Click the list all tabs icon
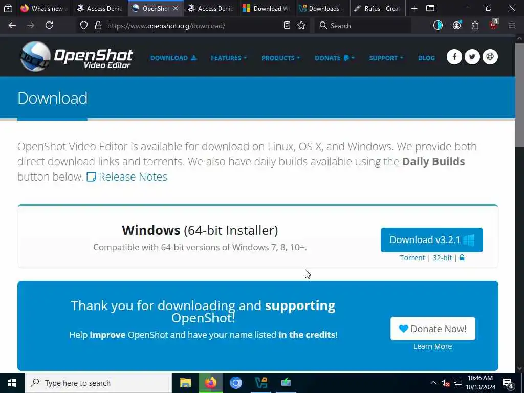The image size is (524, 393). coord(430,9)
